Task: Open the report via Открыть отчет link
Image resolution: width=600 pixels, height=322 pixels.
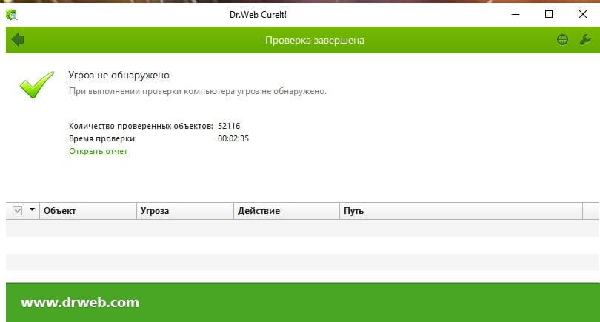Action: pos(98,151)
